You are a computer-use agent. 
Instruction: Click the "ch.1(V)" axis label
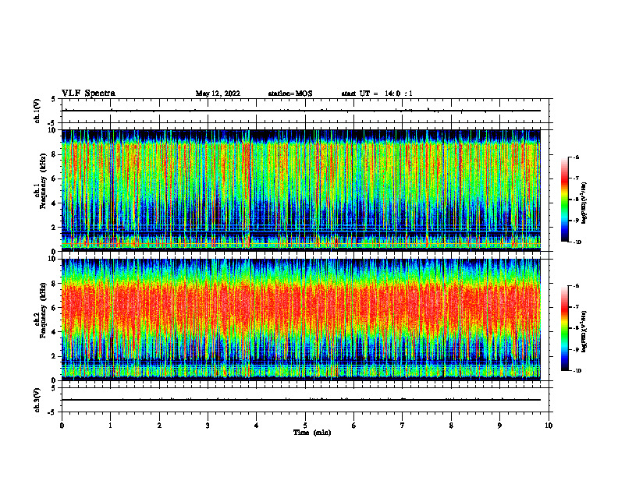click(37, 111)
